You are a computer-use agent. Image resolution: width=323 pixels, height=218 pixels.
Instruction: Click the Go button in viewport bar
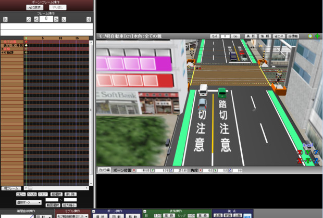(235, 36)
